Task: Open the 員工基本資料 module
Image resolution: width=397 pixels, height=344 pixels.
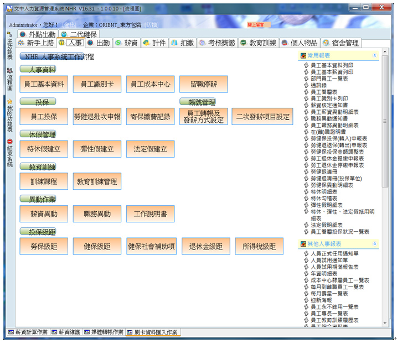Action: [44, 85]
